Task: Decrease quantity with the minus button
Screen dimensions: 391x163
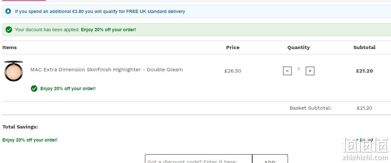Action: pos(287,71)
